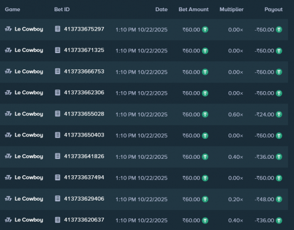Screen dimensions: 294x230
Task: Click the Game column header
Action: tap(12, 9)
